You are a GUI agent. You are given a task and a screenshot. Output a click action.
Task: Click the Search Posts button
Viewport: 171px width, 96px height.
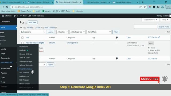point(164,27)
